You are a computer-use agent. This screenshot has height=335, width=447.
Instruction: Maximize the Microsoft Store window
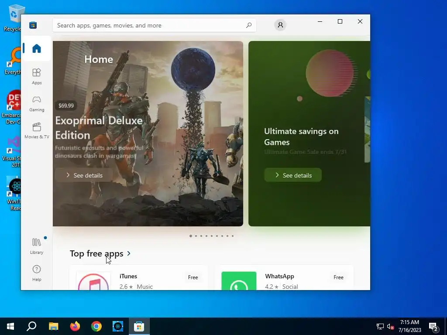click(x=340, y=21)
